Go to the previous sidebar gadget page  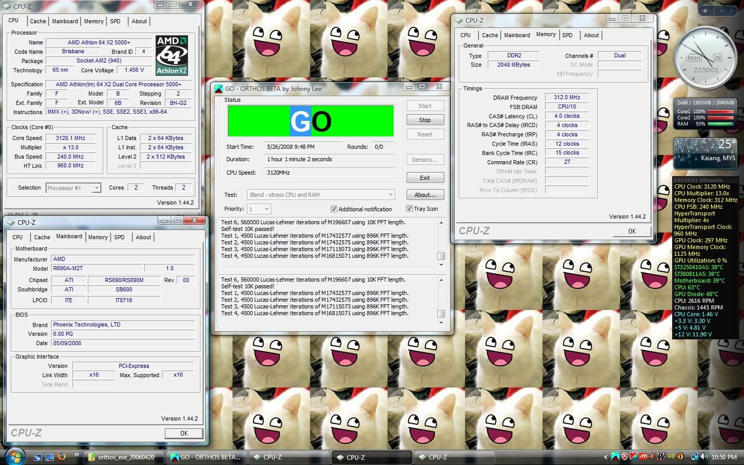pyautogui.click(x=720, y=10)
